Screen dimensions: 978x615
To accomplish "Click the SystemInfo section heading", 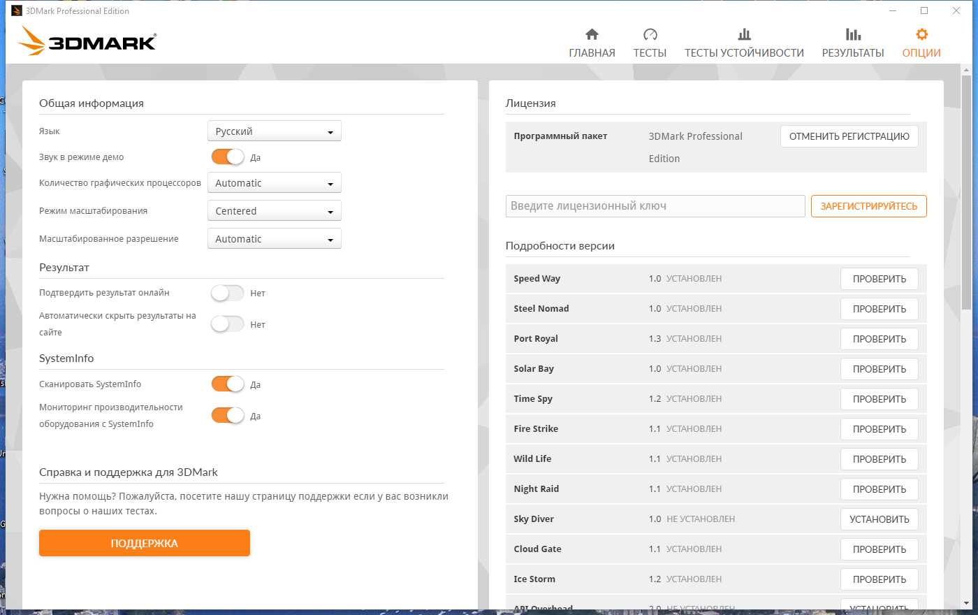I will [x=66, y=359].
